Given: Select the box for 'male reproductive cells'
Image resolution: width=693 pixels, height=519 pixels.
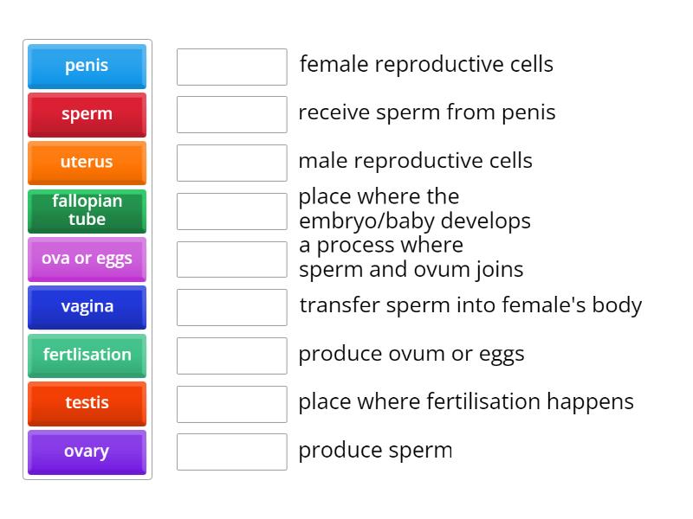Looking at the screenshot, I should 231,162.
